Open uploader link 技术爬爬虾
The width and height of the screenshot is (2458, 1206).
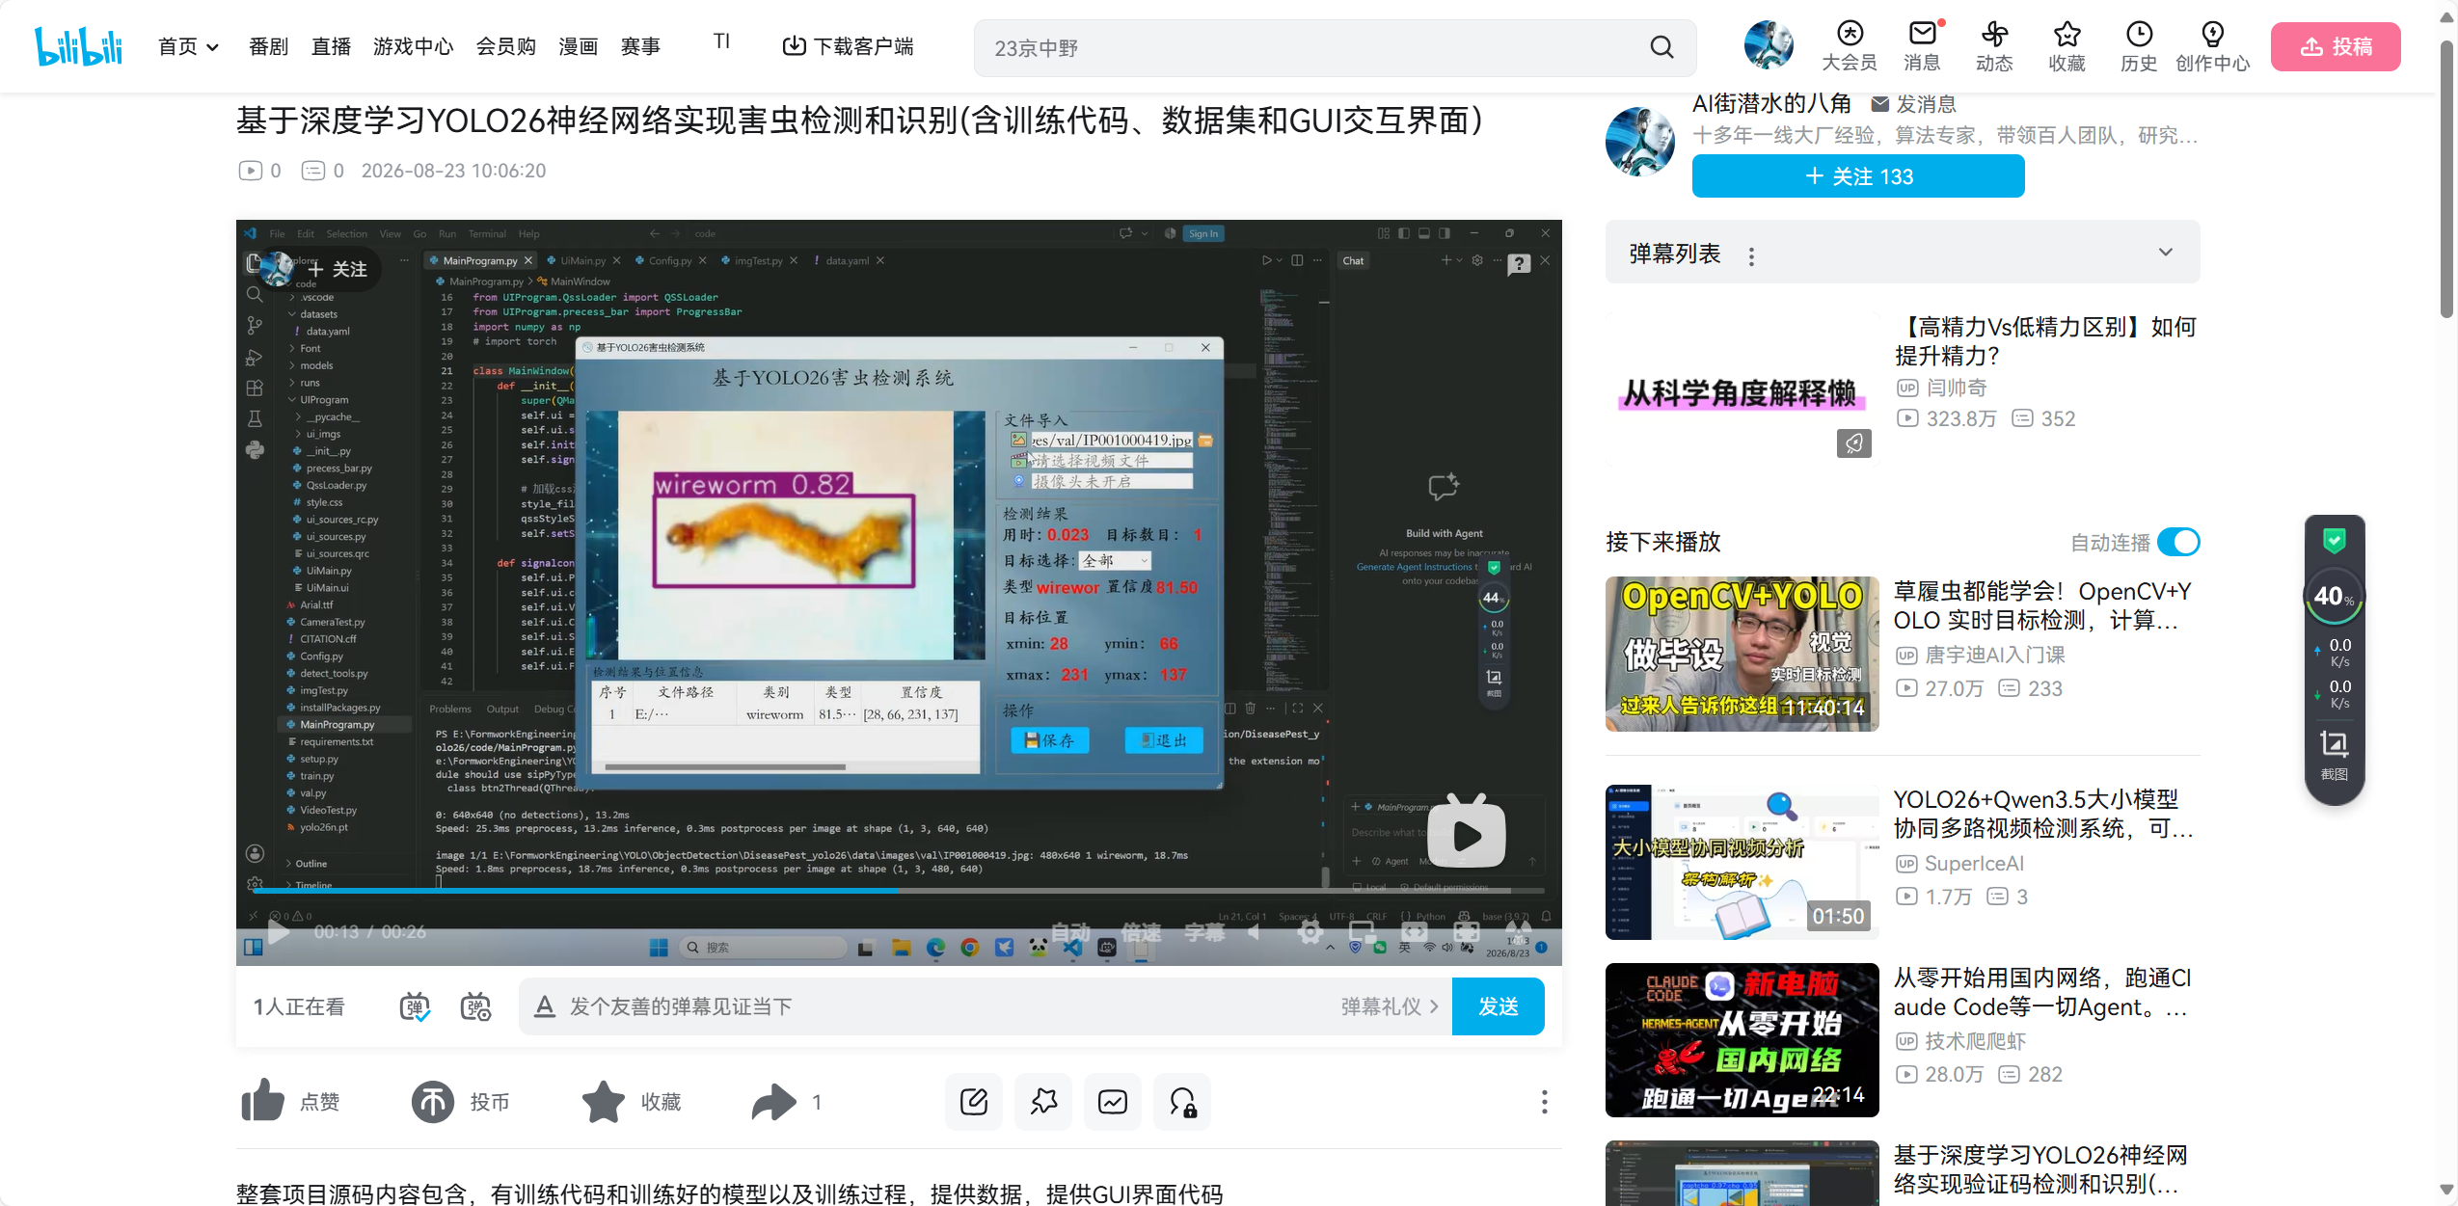(x=1975, y=1041)
